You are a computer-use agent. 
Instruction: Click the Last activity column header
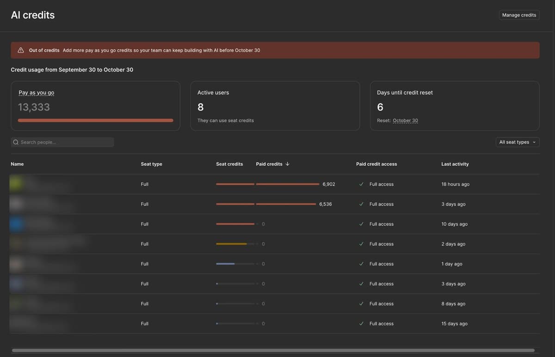point(455,164)
